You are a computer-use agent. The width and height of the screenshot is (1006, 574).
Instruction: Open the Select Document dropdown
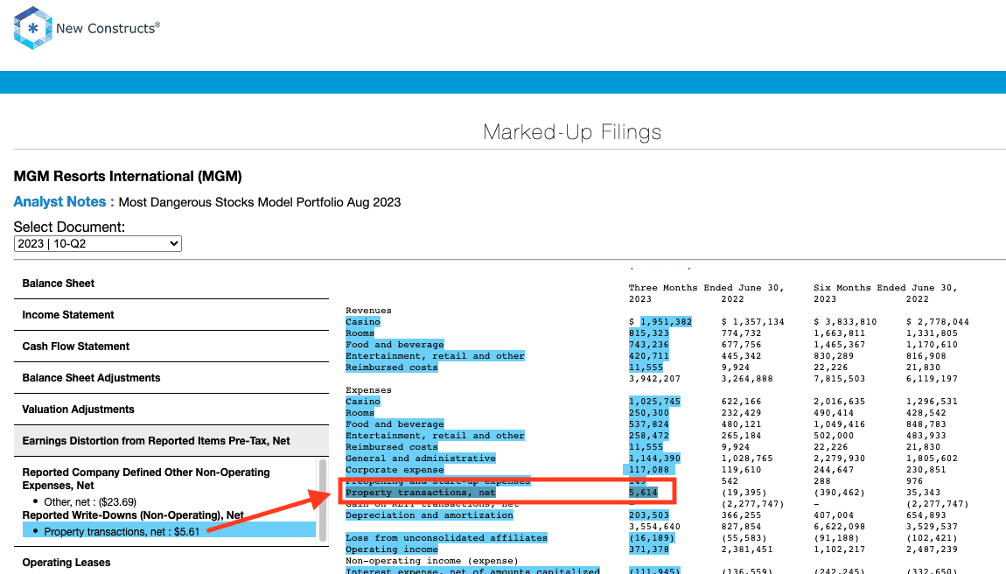click(97, 244)
